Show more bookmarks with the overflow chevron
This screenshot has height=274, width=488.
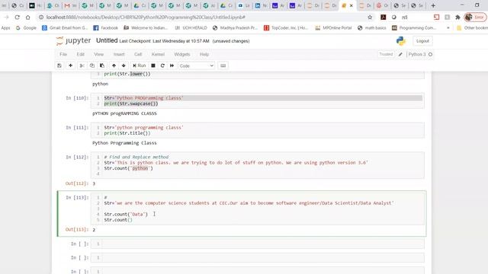click(x=448, y=28)
